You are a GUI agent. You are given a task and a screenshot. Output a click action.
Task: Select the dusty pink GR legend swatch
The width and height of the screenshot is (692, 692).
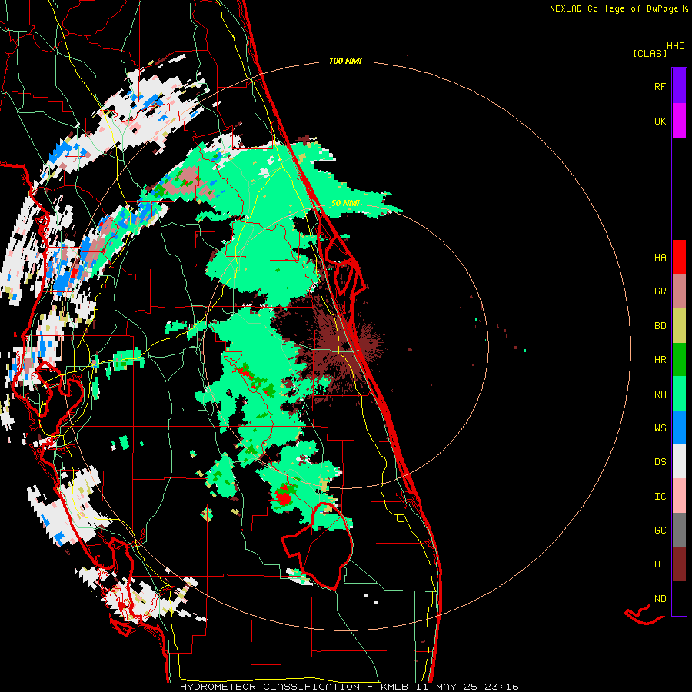tap(679, 291)
